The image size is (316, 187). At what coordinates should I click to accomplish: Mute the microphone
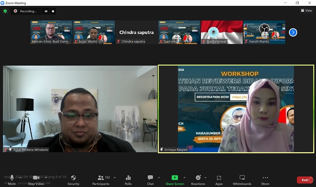[12, 180]
